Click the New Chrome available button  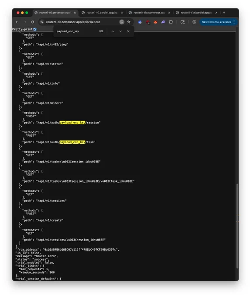click(216, 22)
